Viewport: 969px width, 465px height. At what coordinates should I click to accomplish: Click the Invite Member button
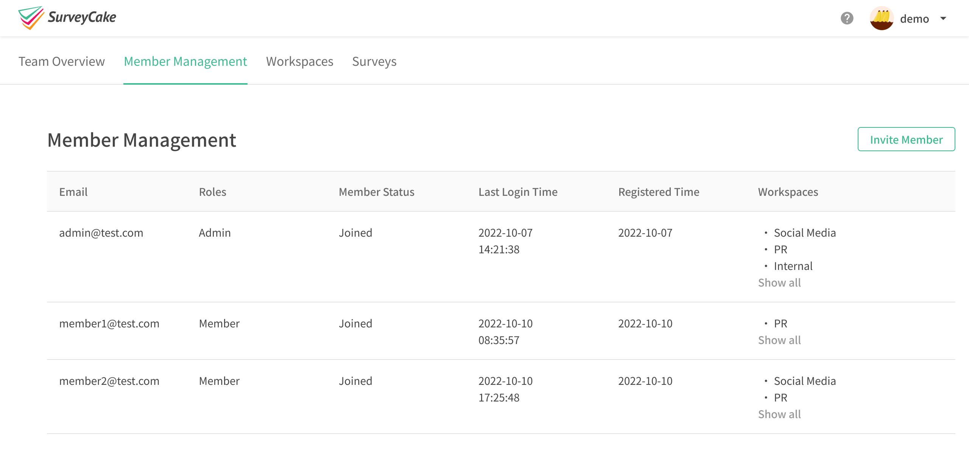click(906, 139)
